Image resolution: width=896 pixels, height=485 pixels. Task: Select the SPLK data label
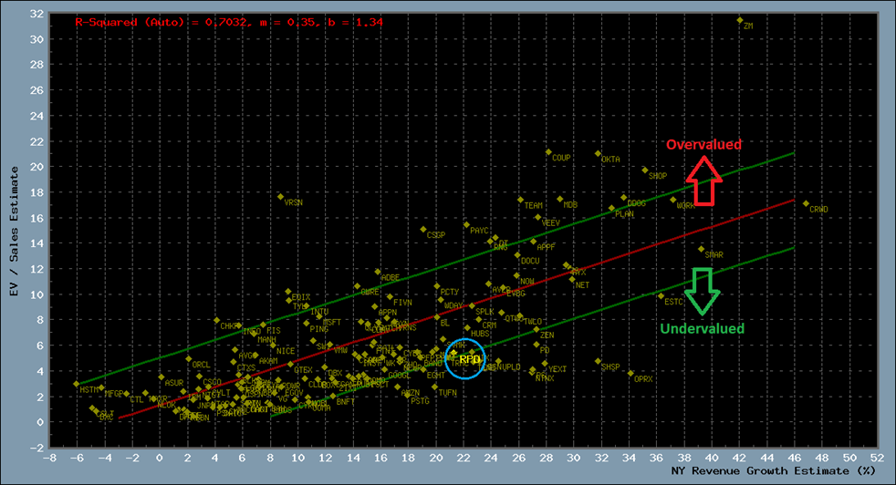(484, 313)
